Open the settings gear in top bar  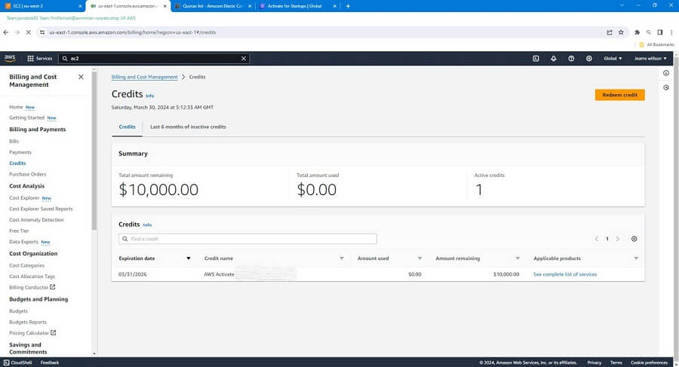click(589, 59)
